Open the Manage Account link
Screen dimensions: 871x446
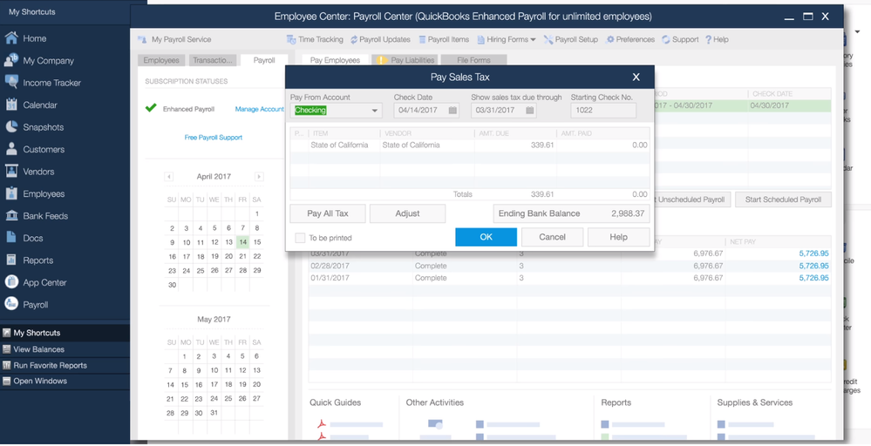pyautogui.click(x=260, y=109)
